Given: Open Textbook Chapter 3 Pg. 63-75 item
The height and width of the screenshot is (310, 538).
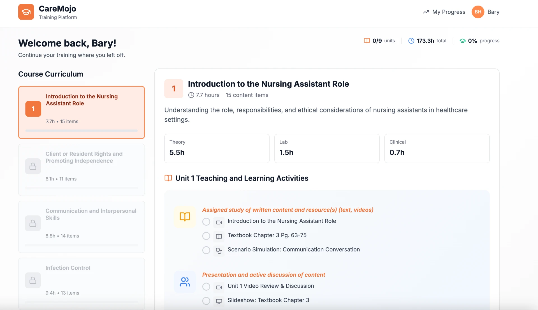Looking at the screenshot, I should click(267, 235).
